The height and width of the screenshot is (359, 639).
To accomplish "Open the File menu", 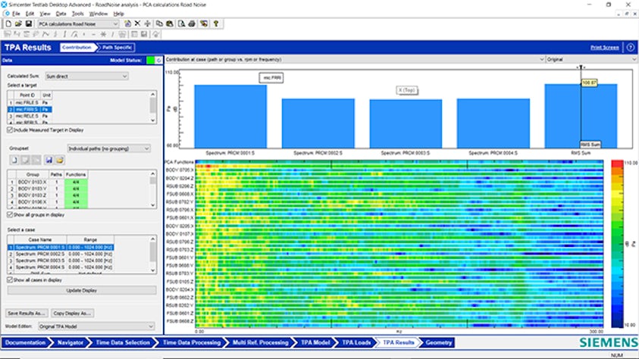I will click(16, 14).
